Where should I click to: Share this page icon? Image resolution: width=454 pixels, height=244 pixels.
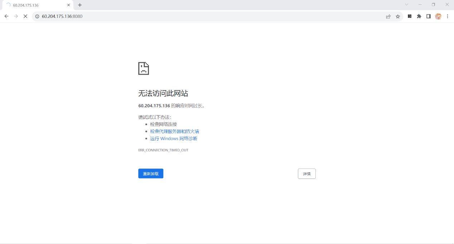tap(388, 16)
